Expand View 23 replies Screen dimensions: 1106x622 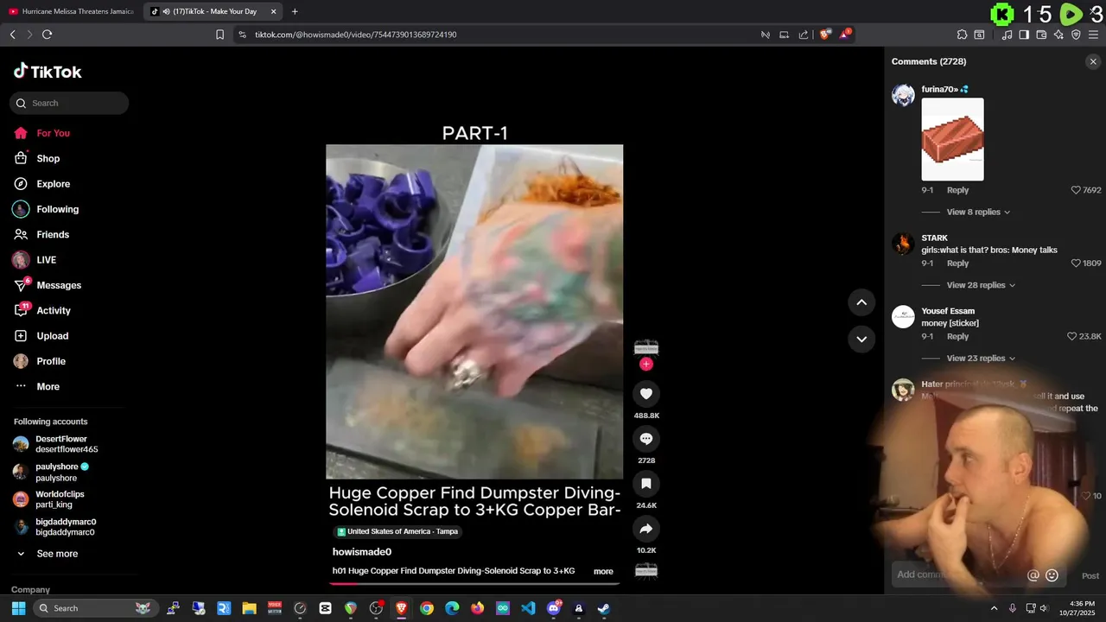coord(981,359)
